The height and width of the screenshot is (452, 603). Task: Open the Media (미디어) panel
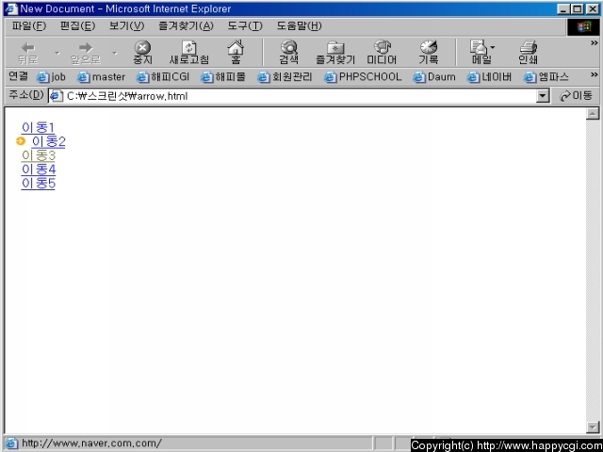click(382, 53)
